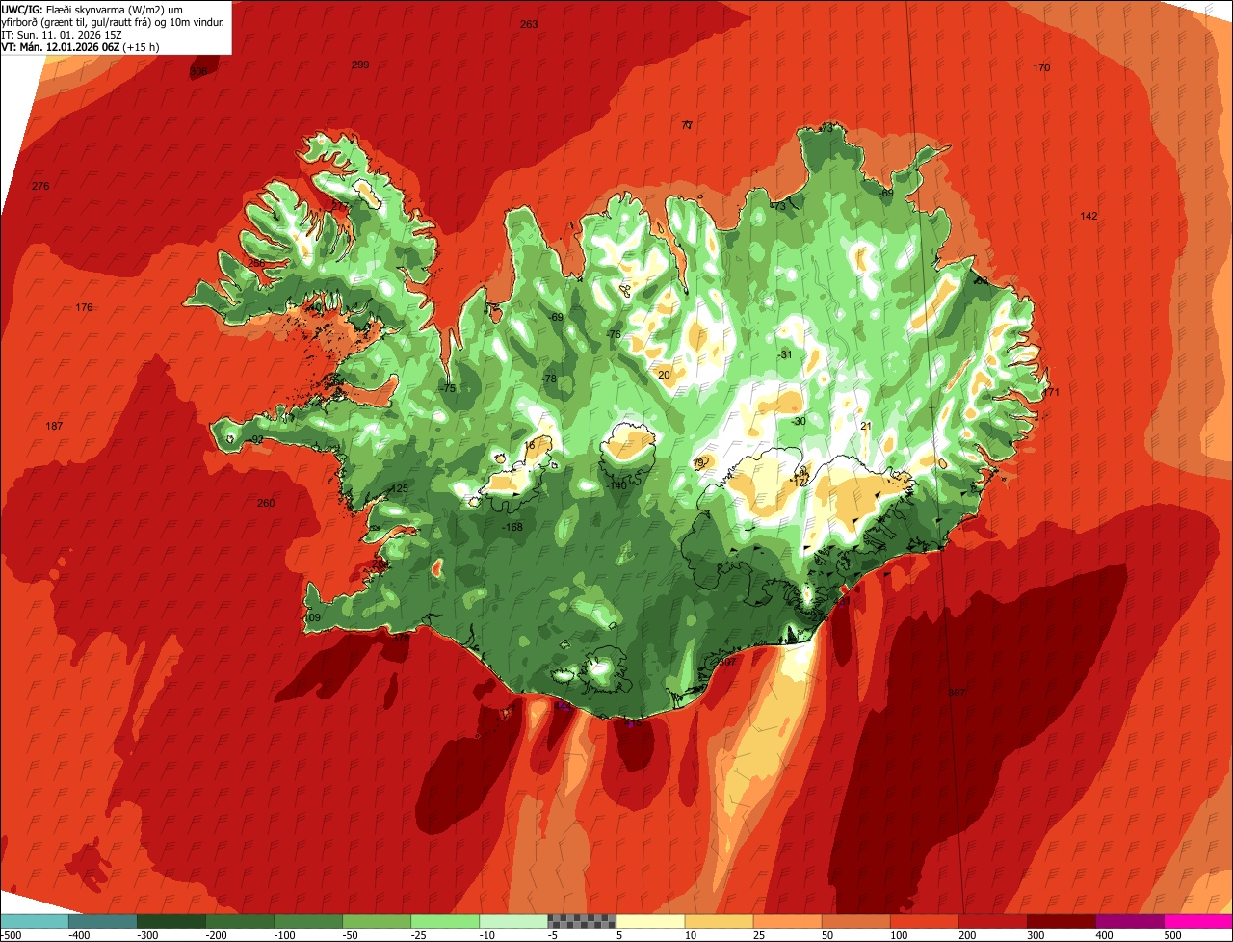The width and height of the screenshot is (1233, 942).
Task: Click the red 200 to 300 legend swatch
Action: (x=992, y=921)
